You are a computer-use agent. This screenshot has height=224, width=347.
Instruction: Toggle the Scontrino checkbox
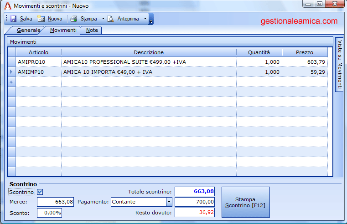(x=40, y=192)
